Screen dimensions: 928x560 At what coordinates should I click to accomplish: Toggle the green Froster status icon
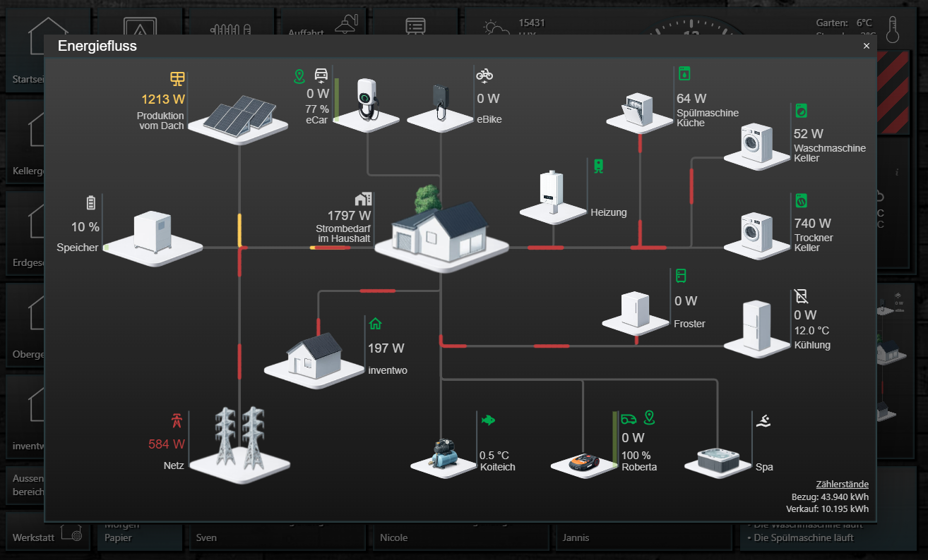(x=681, y=276)
